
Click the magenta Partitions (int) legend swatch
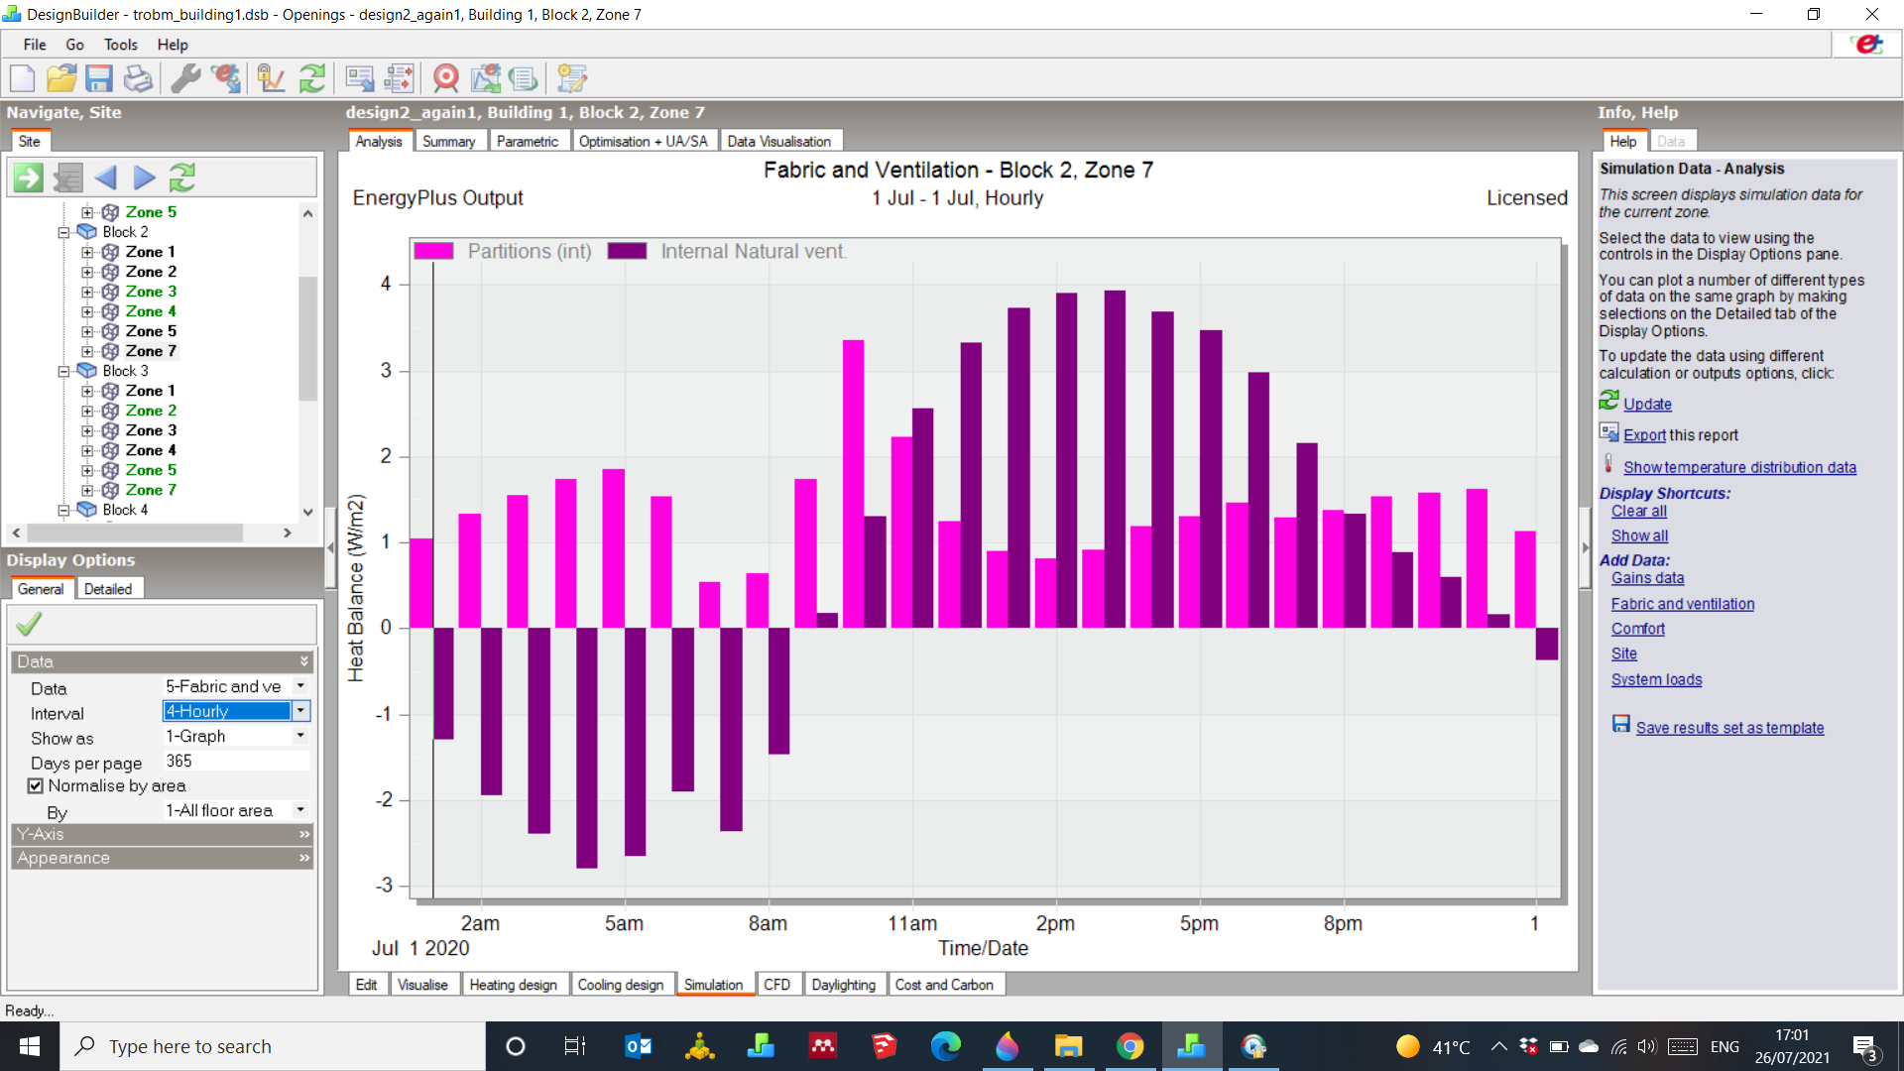pyautogui.click(x=433, y=251)
